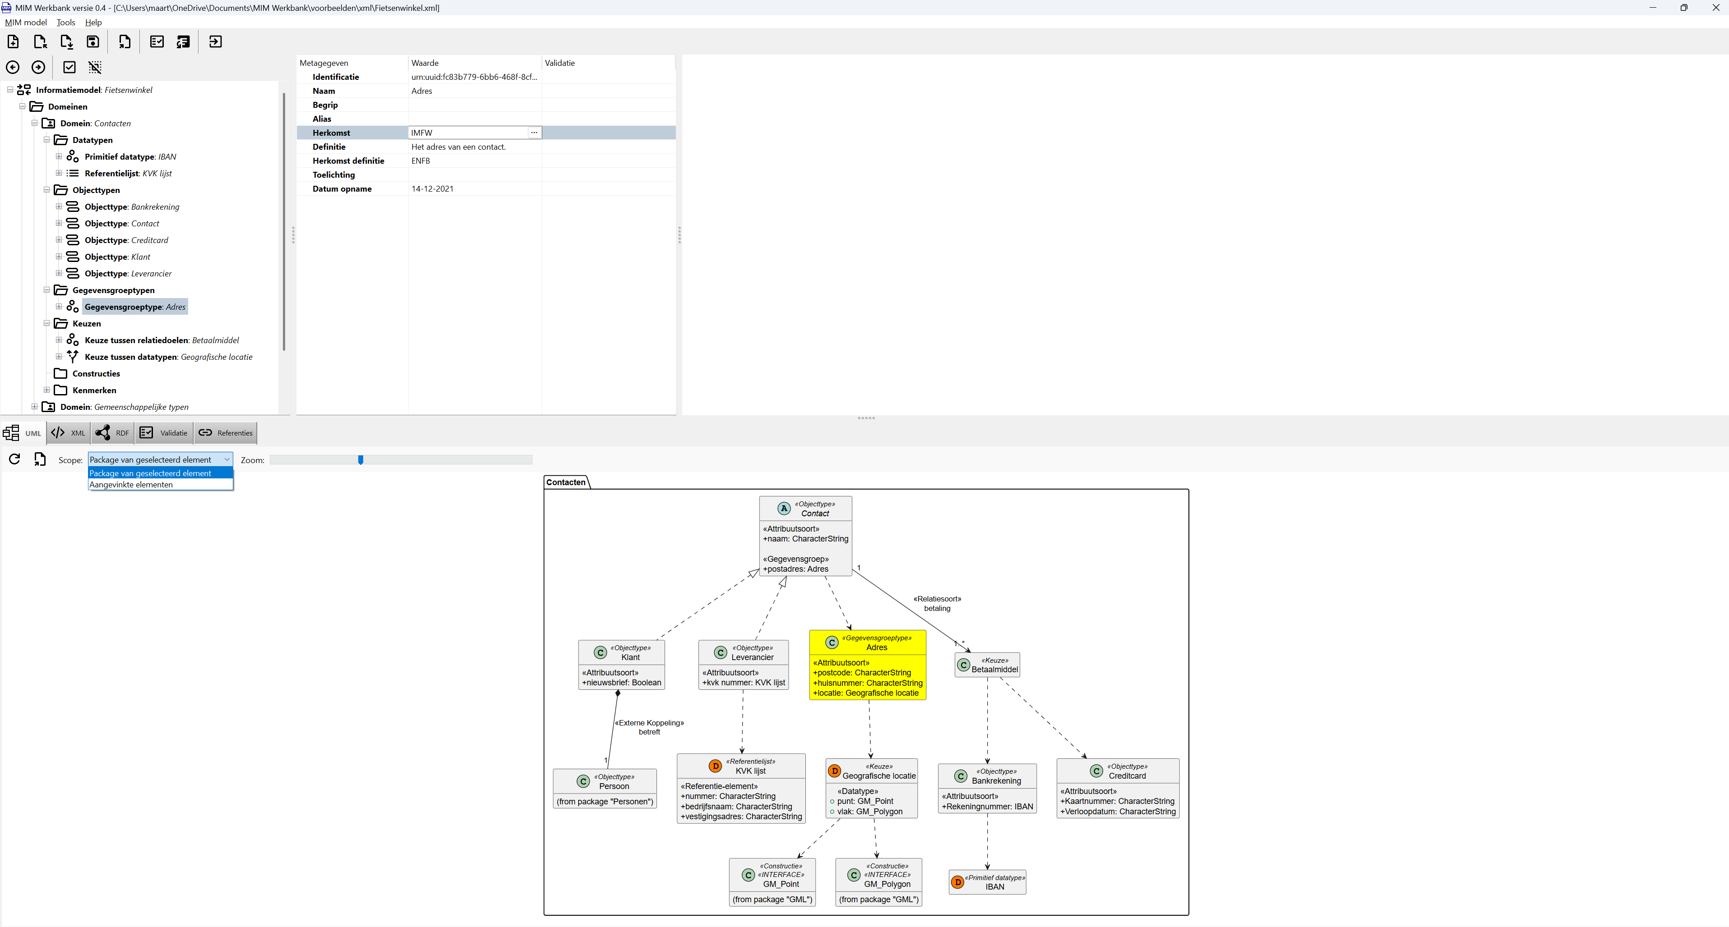Switch to the XML tab
The height and width of the screenshot is (927, 1729).
69,433
